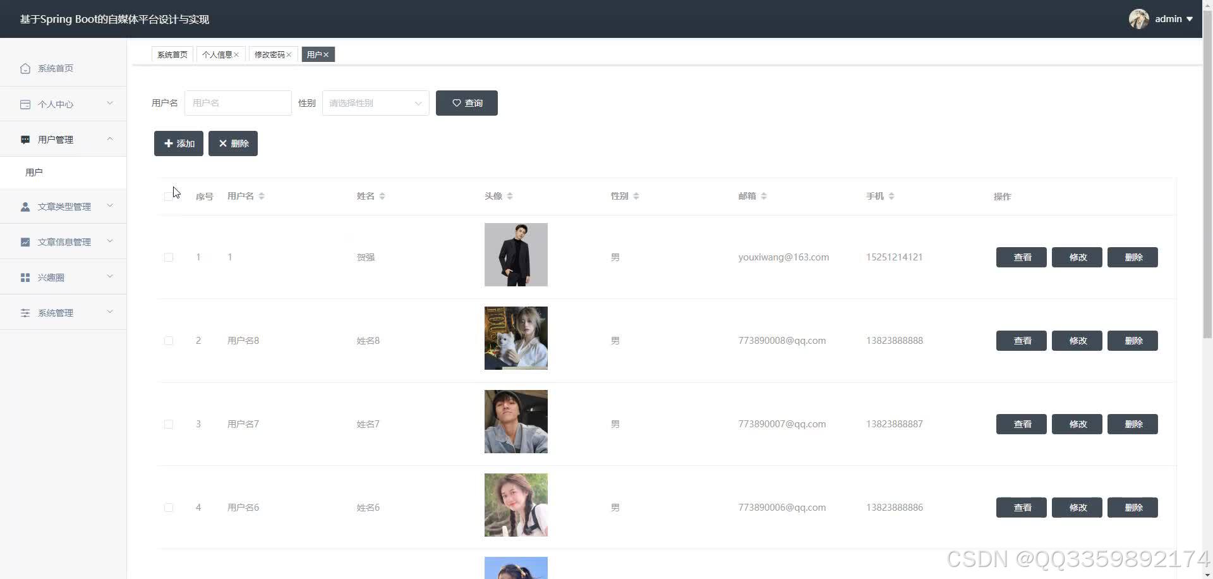
Task: Click 查看 for 用户名7
Action: point(1022,424)
